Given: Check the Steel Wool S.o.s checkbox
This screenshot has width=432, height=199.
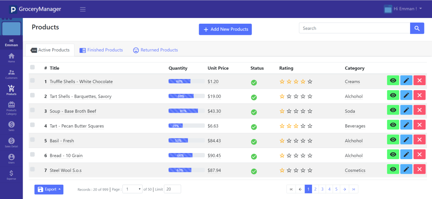Looking at the screenshot, I should (32, 169).
